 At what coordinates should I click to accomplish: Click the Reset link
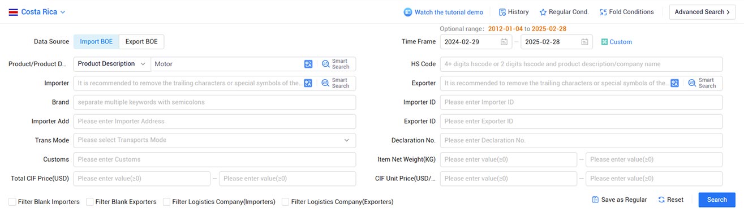pos(671,200)
